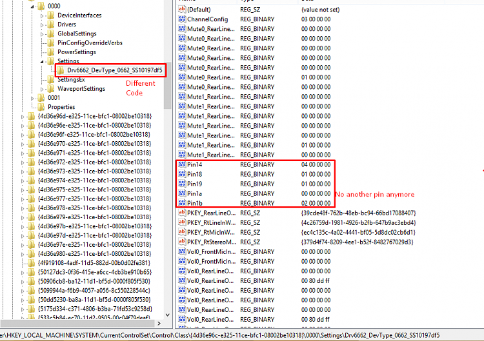This screenshot has height=341, width=484.
Task: Click the 0001 folder icon
Action: (41, 98)
